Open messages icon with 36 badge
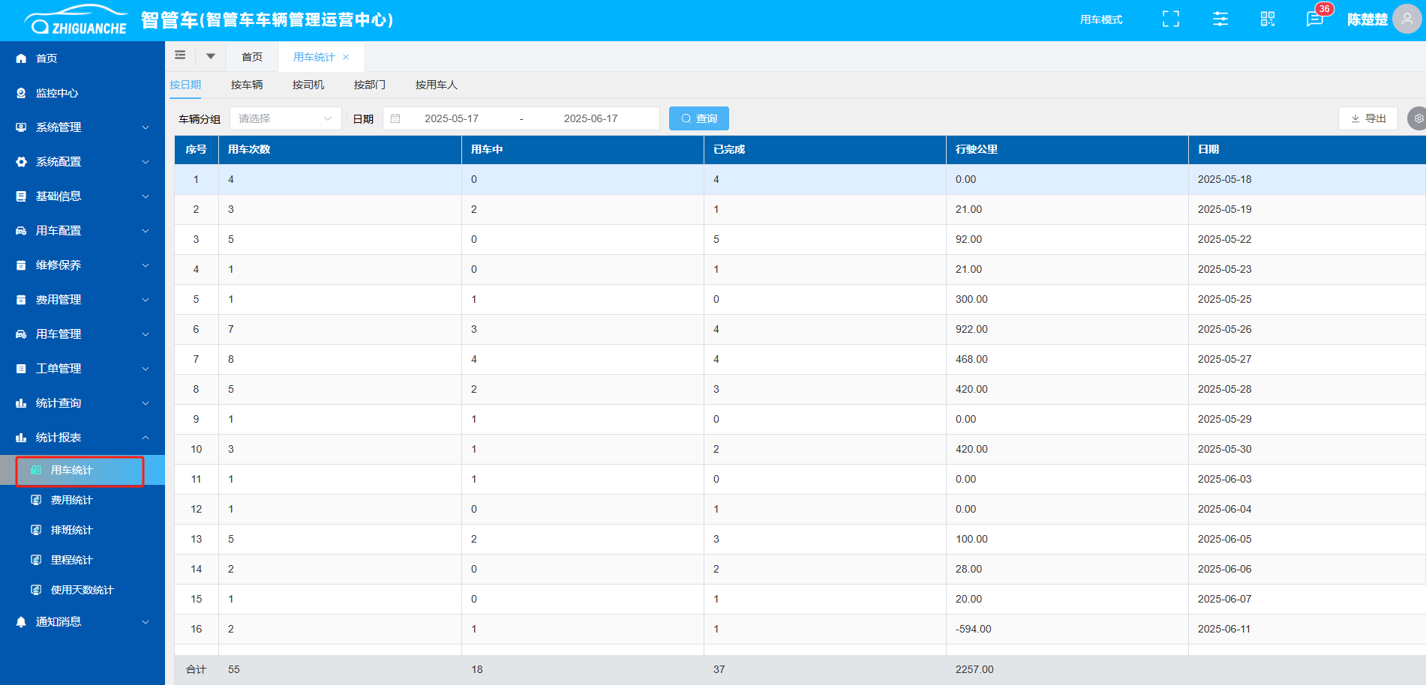Viewport: 1426px width, 685px height. click(x=1314, y=19)
